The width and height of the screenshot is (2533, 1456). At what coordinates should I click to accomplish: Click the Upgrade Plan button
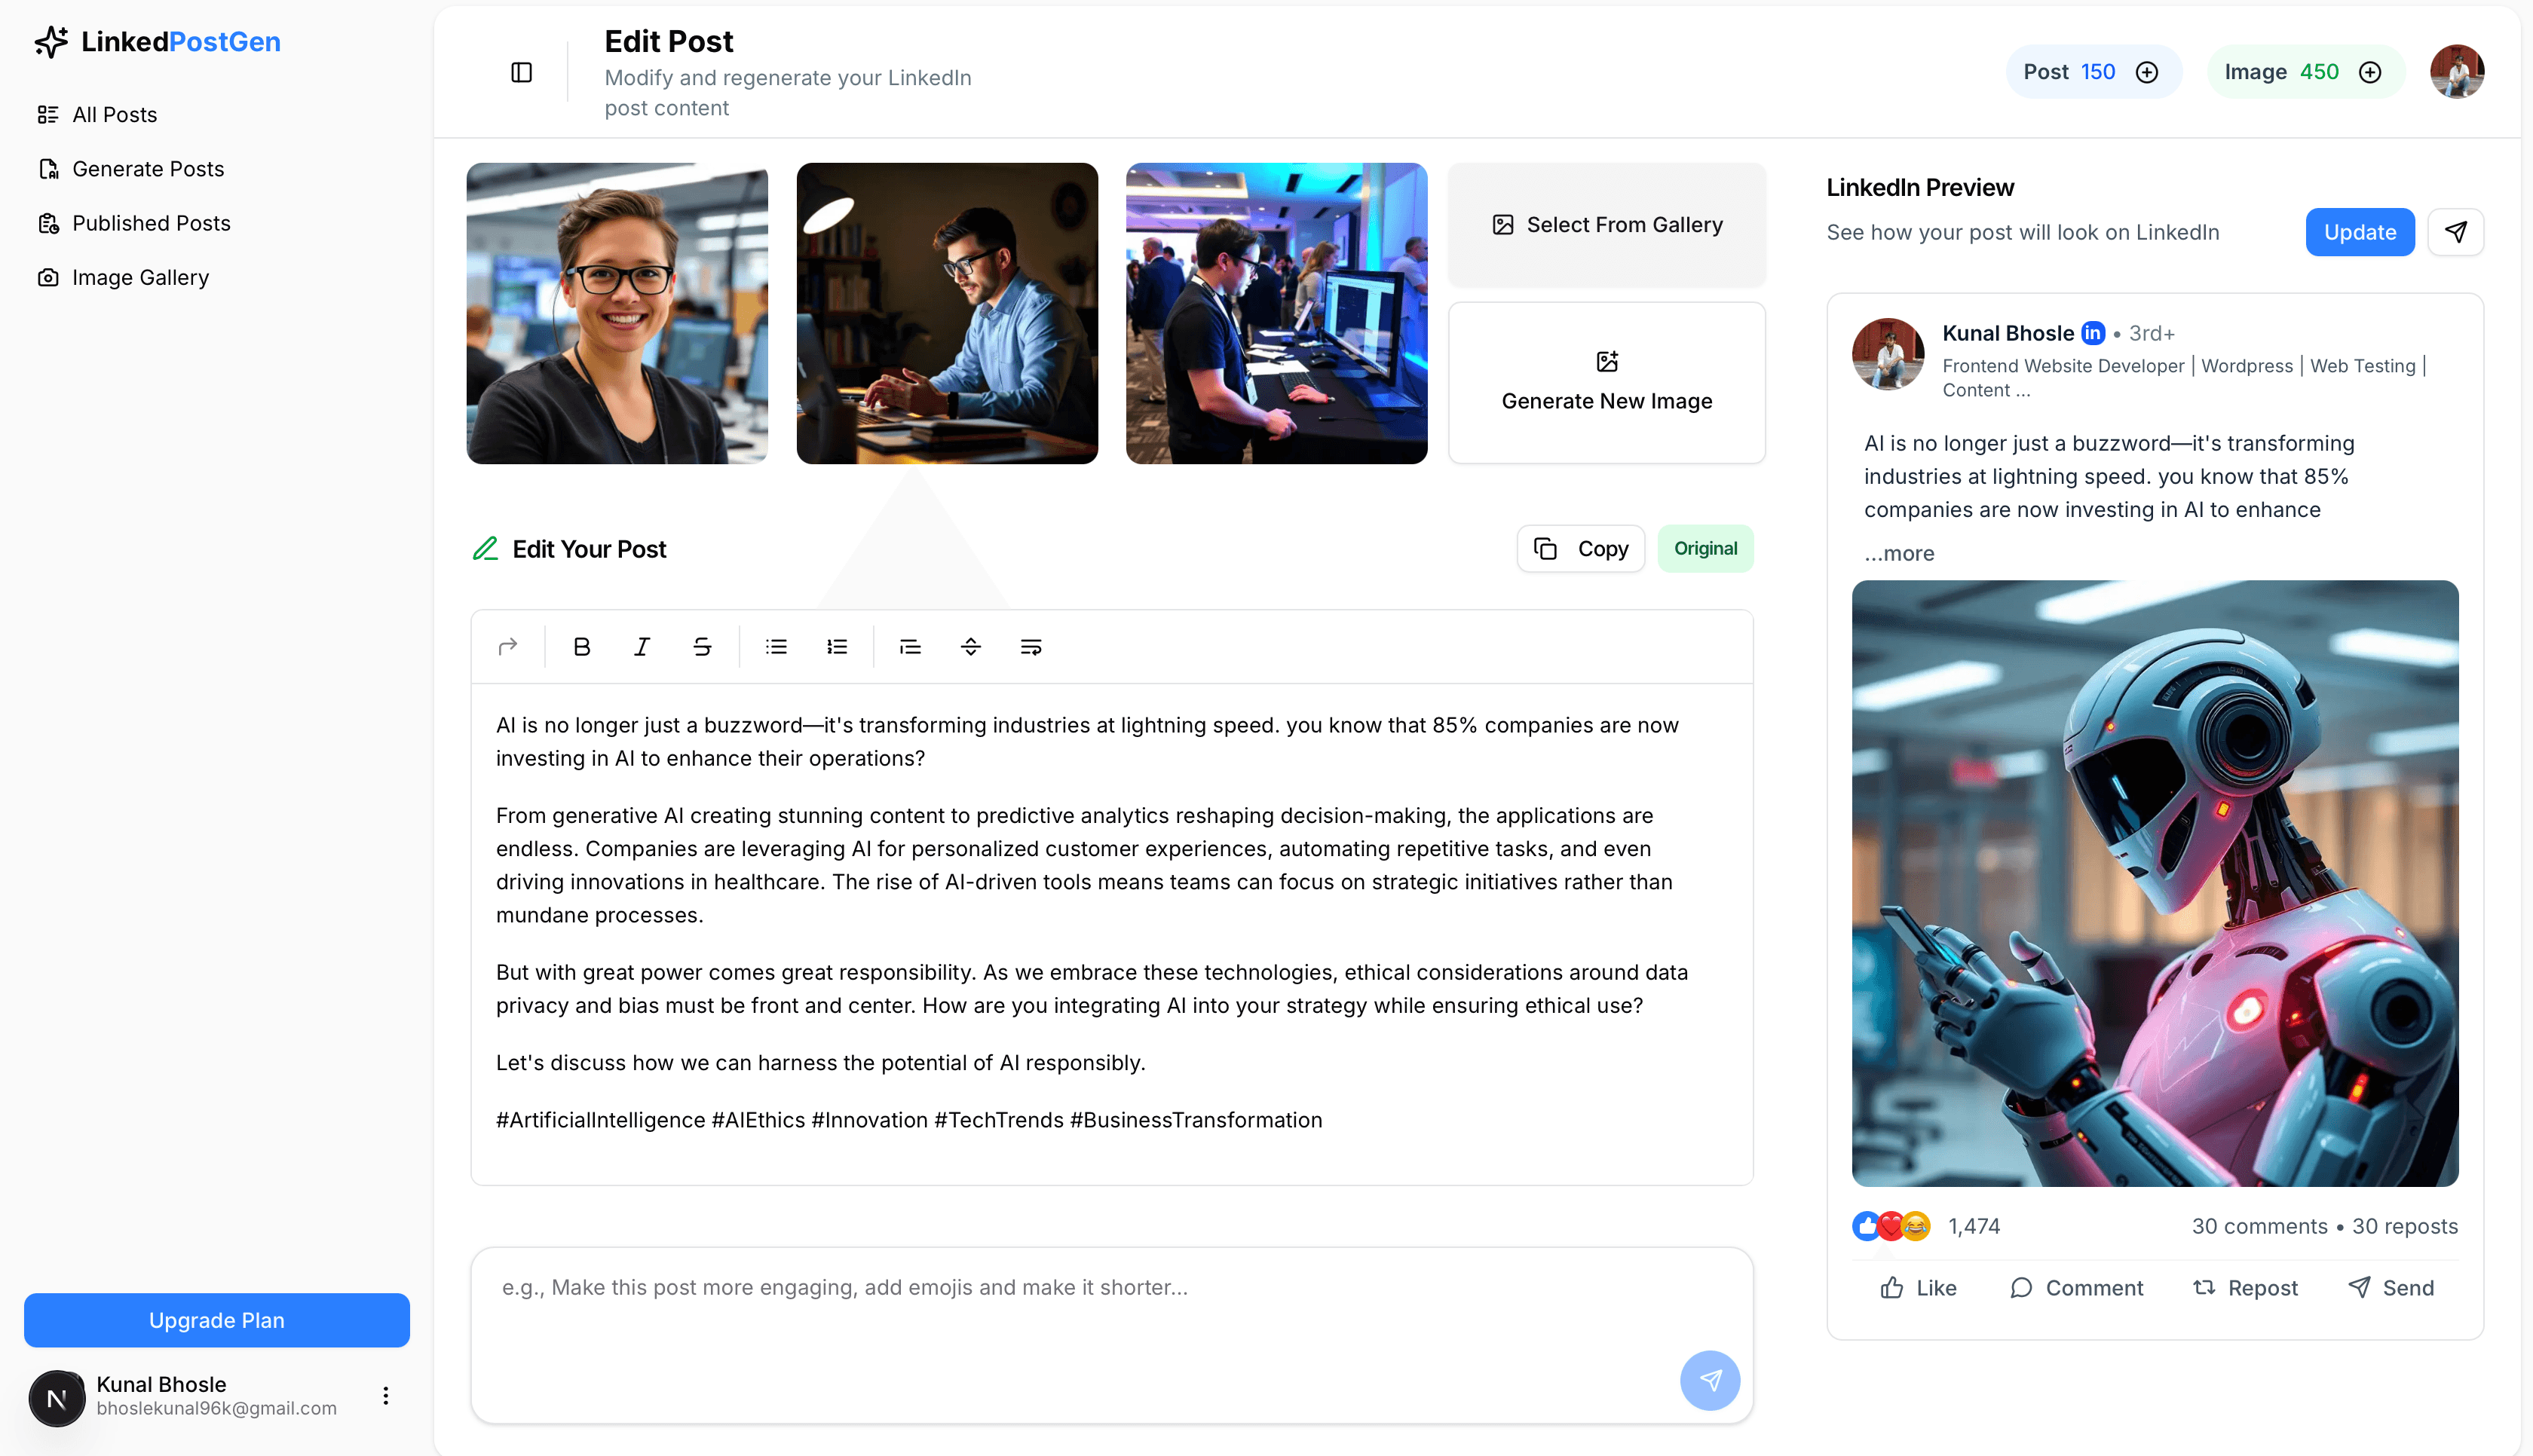pyautogui.click(x=216, y=1320)
